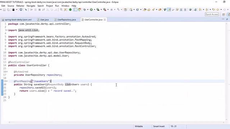
Task: Open the Coverage icon dropdown arrow
Action: pos(101,10)
